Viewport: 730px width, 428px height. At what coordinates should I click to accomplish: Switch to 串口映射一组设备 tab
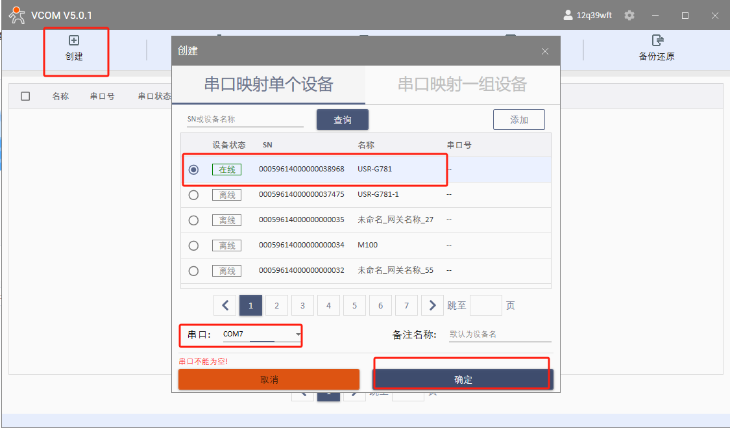(x=462, y=84)
